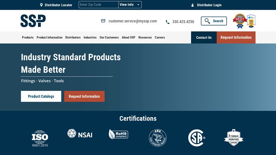Image resolution: width=276 pixels, height=155 pixels.
Task: Open the Distributor Login link
Action: pyautogui.click(x=209, y=5)
